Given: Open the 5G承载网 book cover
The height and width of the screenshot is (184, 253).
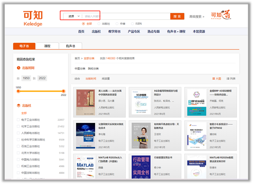Looking at the screenshot, I should coord(141,102).
